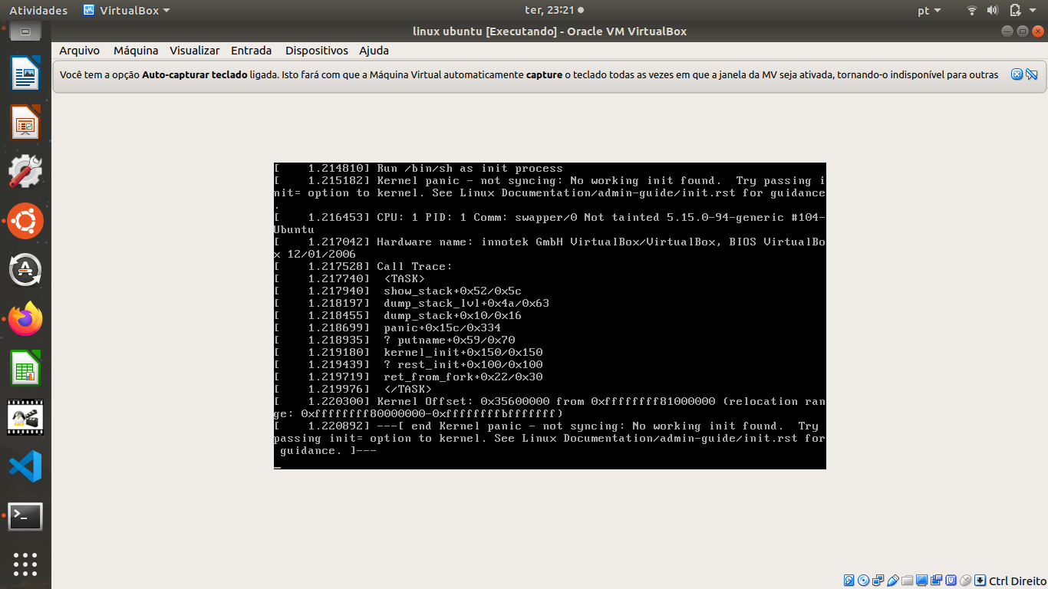The image size is (1048, 589).
Task: Click the 'kernel_init+0x150/0x150' trace line
Action: click(x=463, y=353)
